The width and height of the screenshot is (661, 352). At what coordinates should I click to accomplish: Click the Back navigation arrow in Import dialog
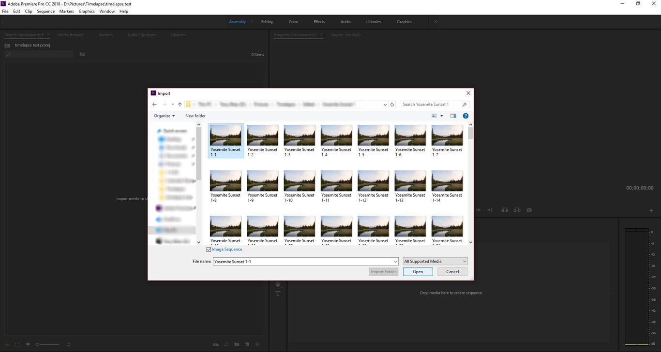click(154, 104)
